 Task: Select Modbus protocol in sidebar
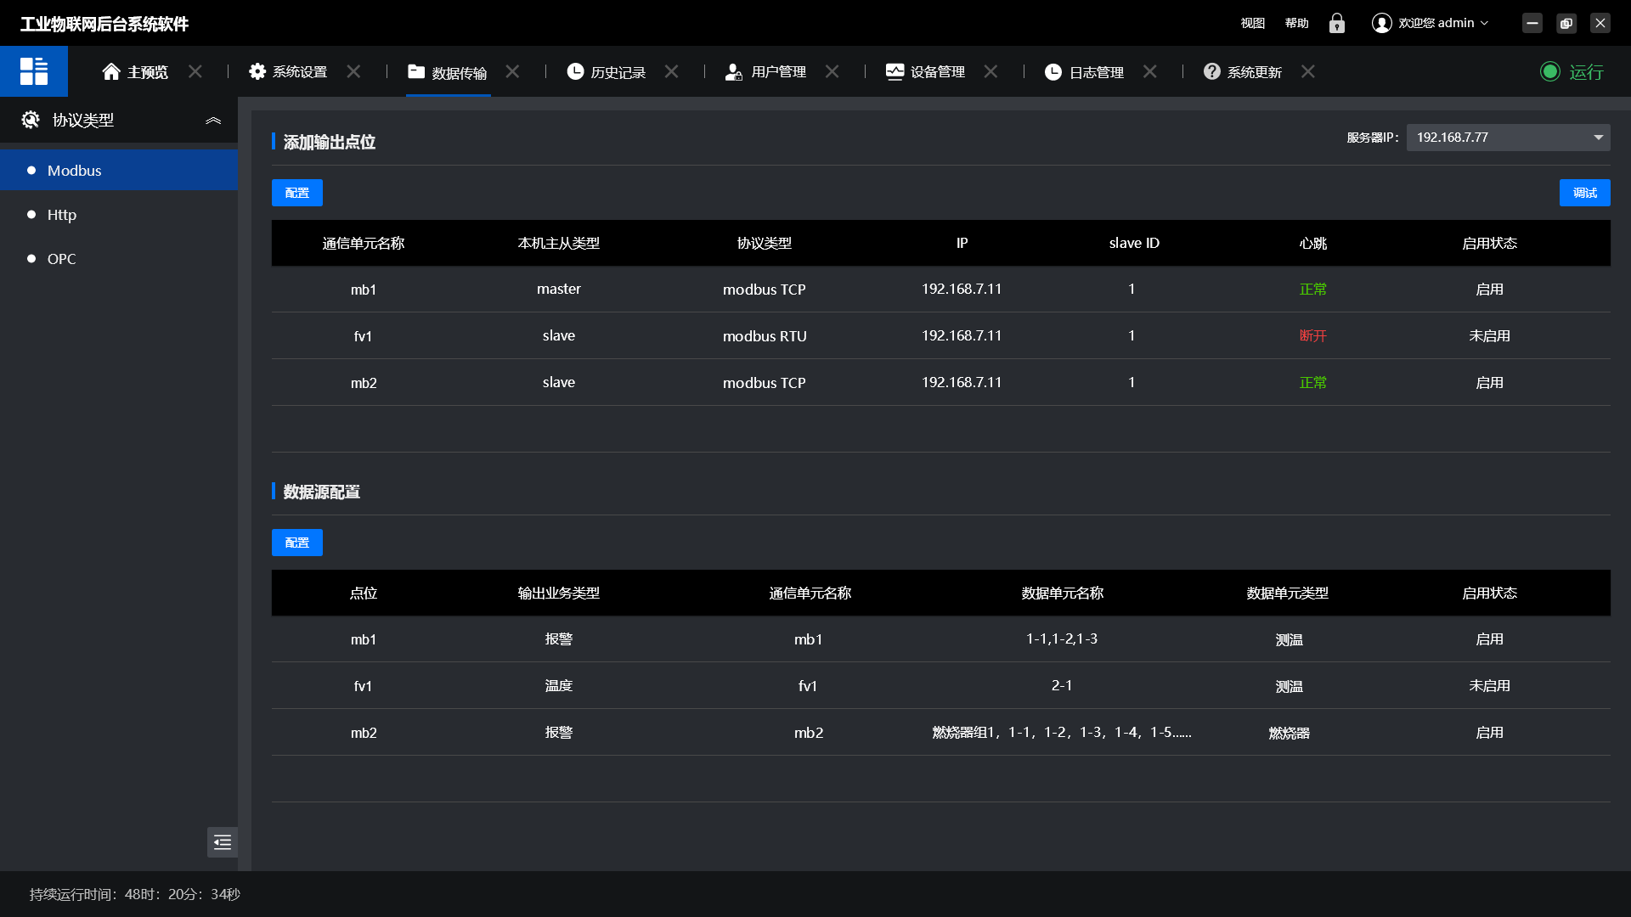tap(75, 171)
